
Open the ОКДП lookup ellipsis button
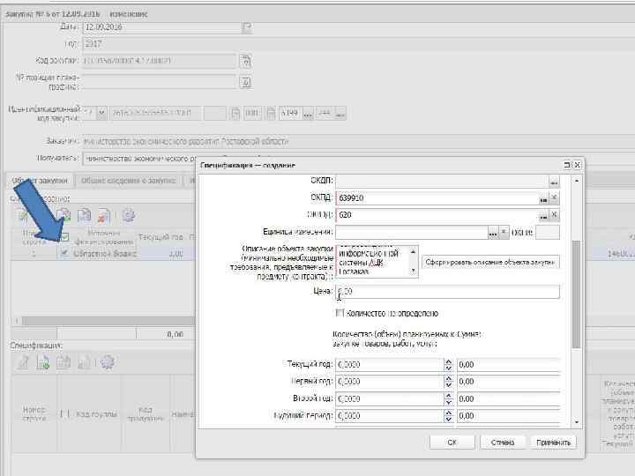point(554,182)
